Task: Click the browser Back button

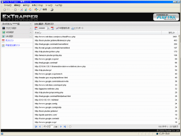Action: point(7,10)
